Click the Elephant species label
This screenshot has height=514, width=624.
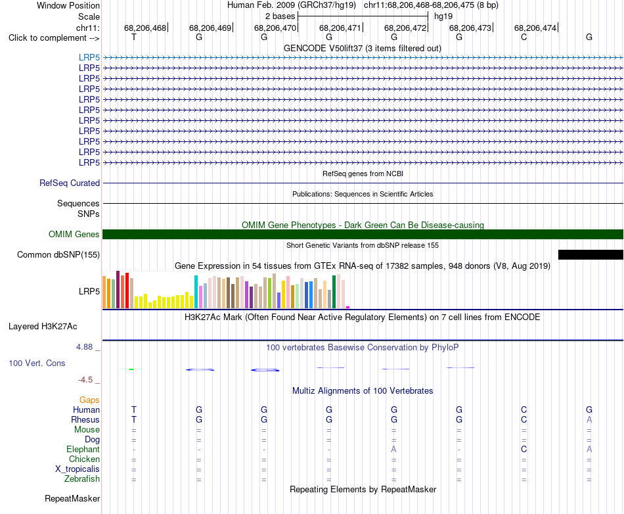83,449
